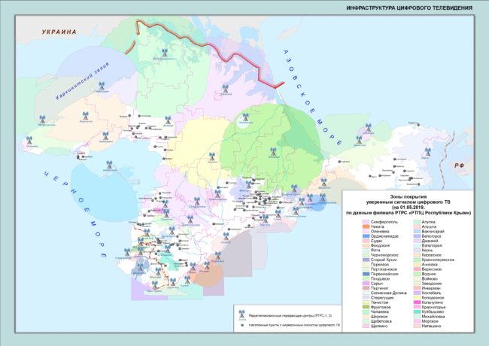489x346 pixels.
Task: Click the 'Феодосия' legend label
Action: click(380, 246)
